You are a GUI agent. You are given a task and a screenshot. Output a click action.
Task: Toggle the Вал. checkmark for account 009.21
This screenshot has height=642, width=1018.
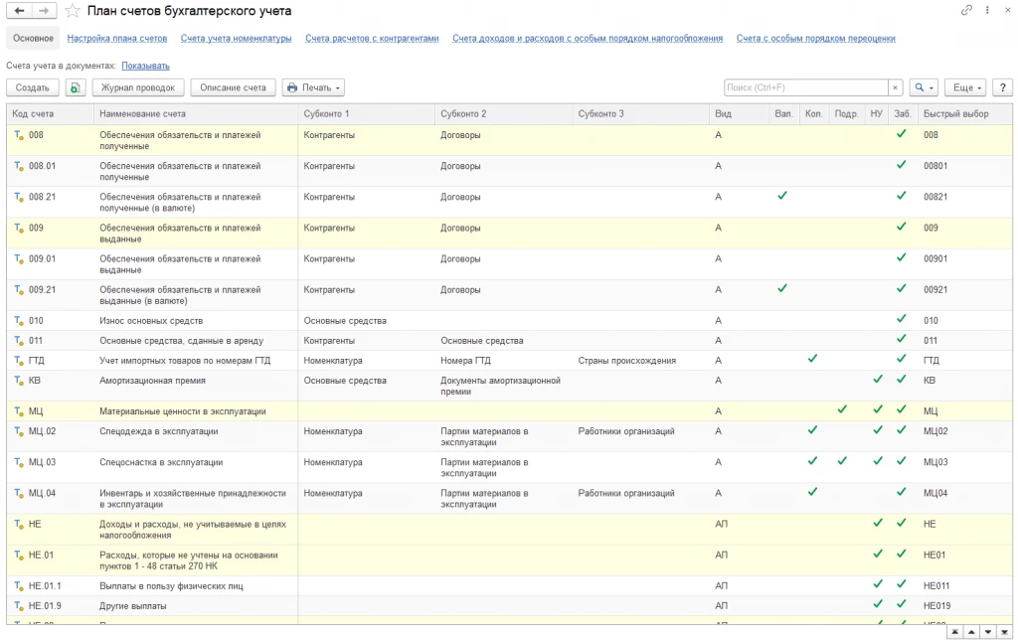pyautogui.click(x=782, y=288)
